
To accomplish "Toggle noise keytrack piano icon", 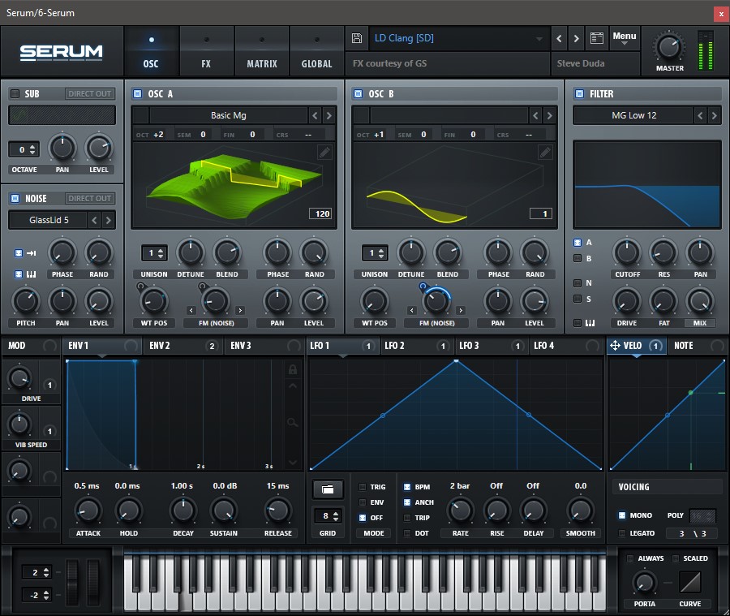I will pyautogui.click(x=31, y=274).
